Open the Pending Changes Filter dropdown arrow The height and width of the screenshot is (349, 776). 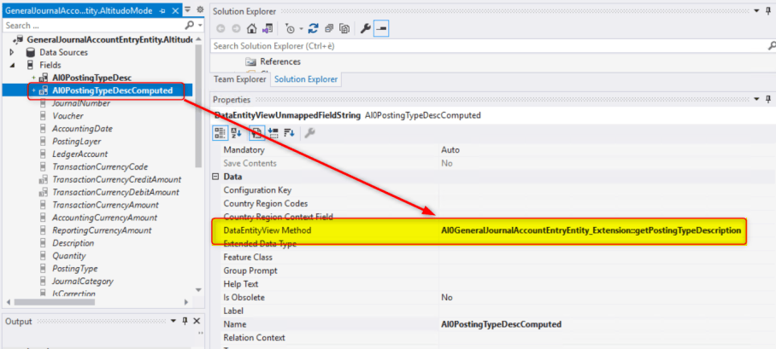pos(301,29)
